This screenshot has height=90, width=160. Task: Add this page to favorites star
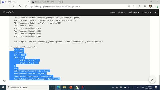[133, 6]
